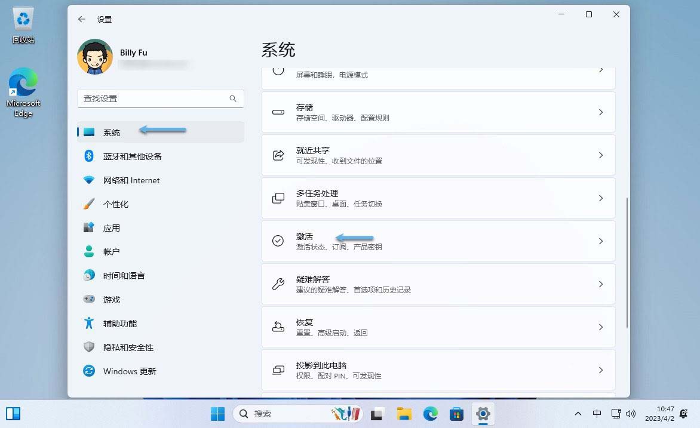This screenshot has width=700, height=428.
Task: Open 辅助功能 accessibility icon
Action: [89, 324]
